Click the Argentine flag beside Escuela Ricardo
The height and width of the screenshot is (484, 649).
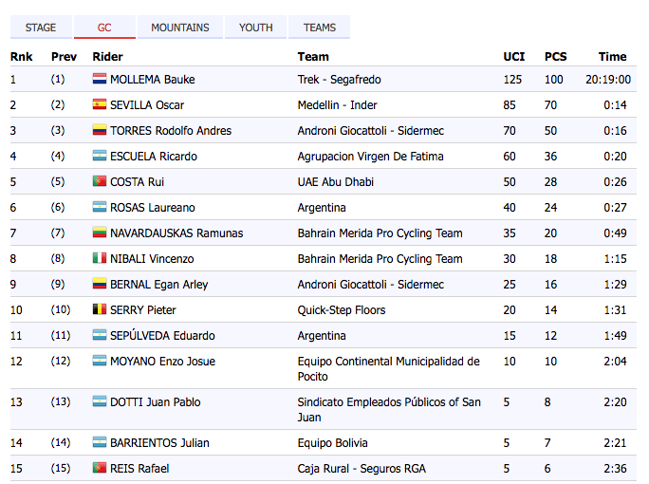pyautogui.click(x=99, y=157)
